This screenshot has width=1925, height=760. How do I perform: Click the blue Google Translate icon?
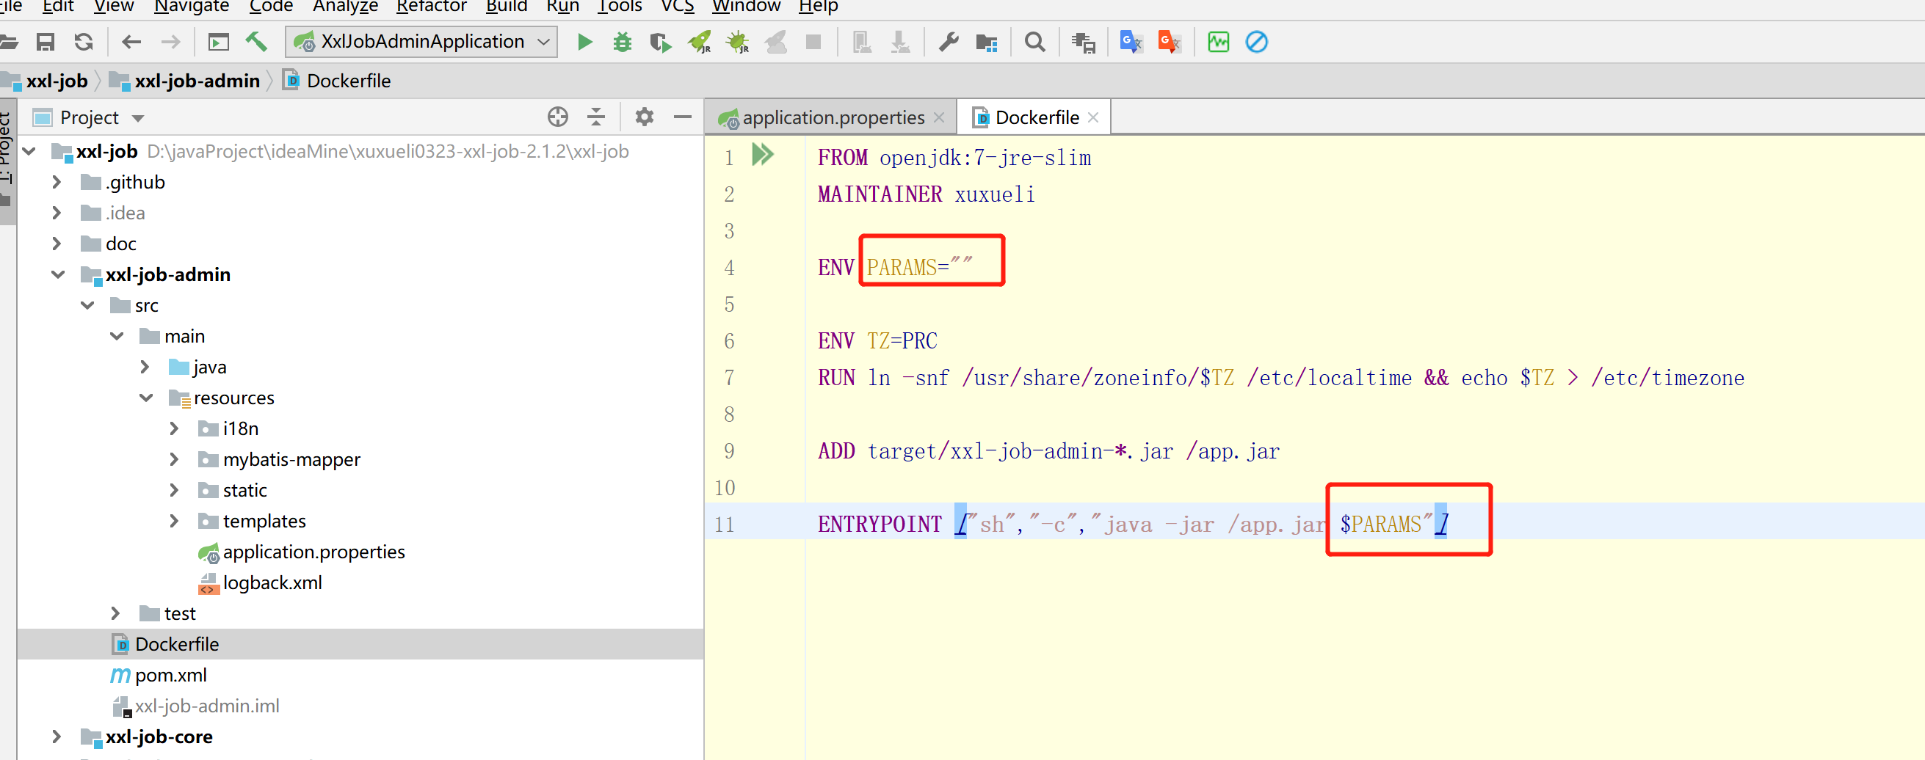pos(1131,42)
